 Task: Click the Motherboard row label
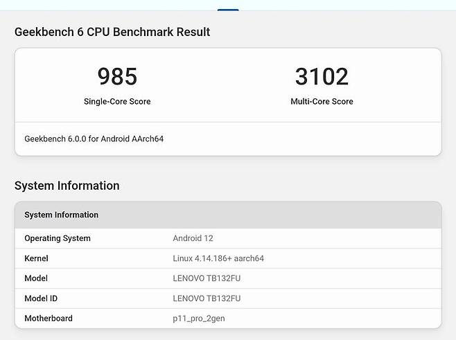click(49, 319)
